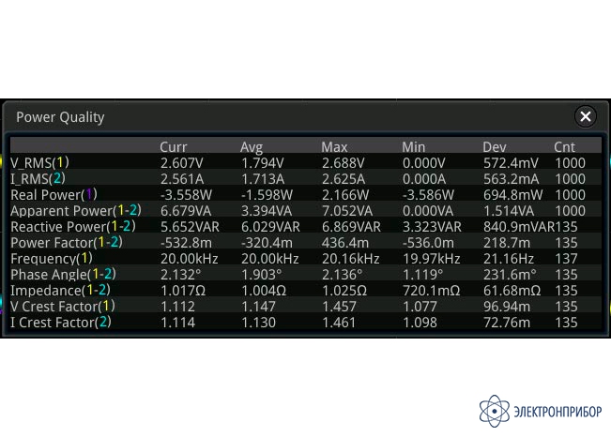Select the I_RMS(2) measurement row
The image size is (611, 437).
click(306, 178)
